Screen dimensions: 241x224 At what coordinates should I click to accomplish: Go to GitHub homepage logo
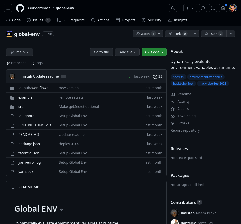(x=20, y=8)
